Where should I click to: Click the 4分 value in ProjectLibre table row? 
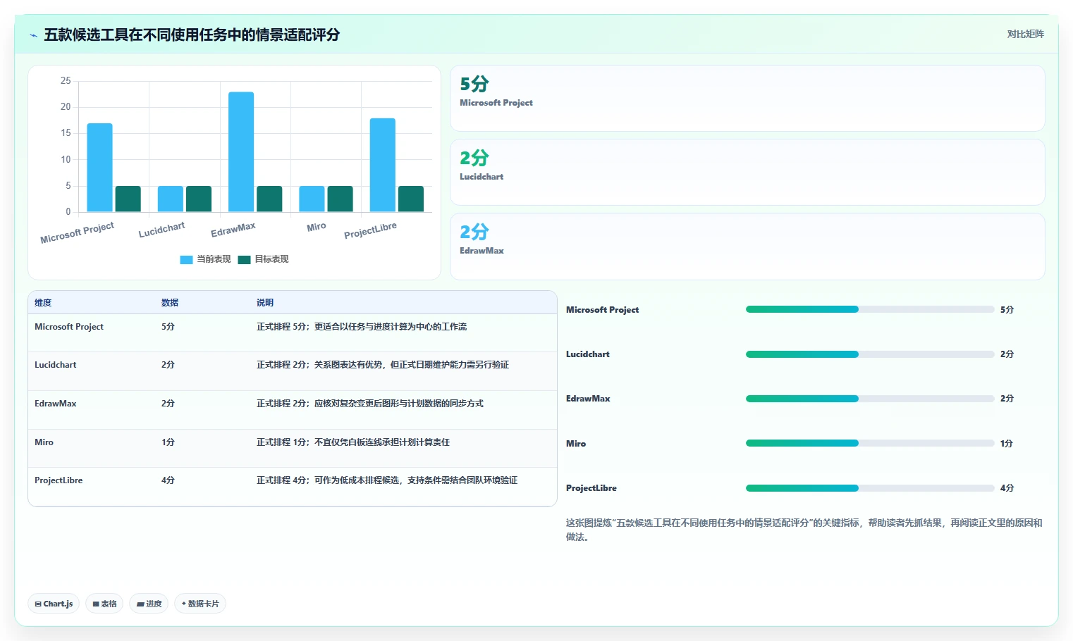pos(168,480)
